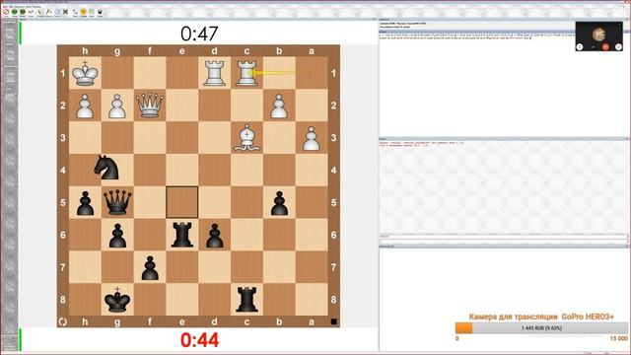Select the white pawn on g2
Screen dimensions: 631x355
click(117, 106)
